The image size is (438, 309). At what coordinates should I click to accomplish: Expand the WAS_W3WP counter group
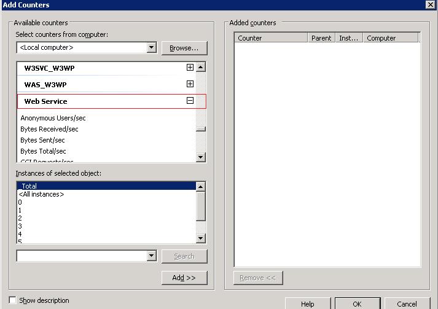click(x=190, y=84)
